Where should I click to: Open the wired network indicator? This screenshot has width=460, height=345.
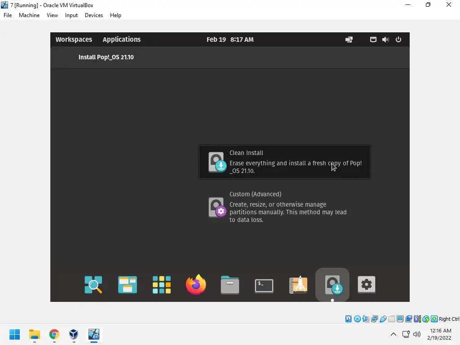click(x=373, y=40)
